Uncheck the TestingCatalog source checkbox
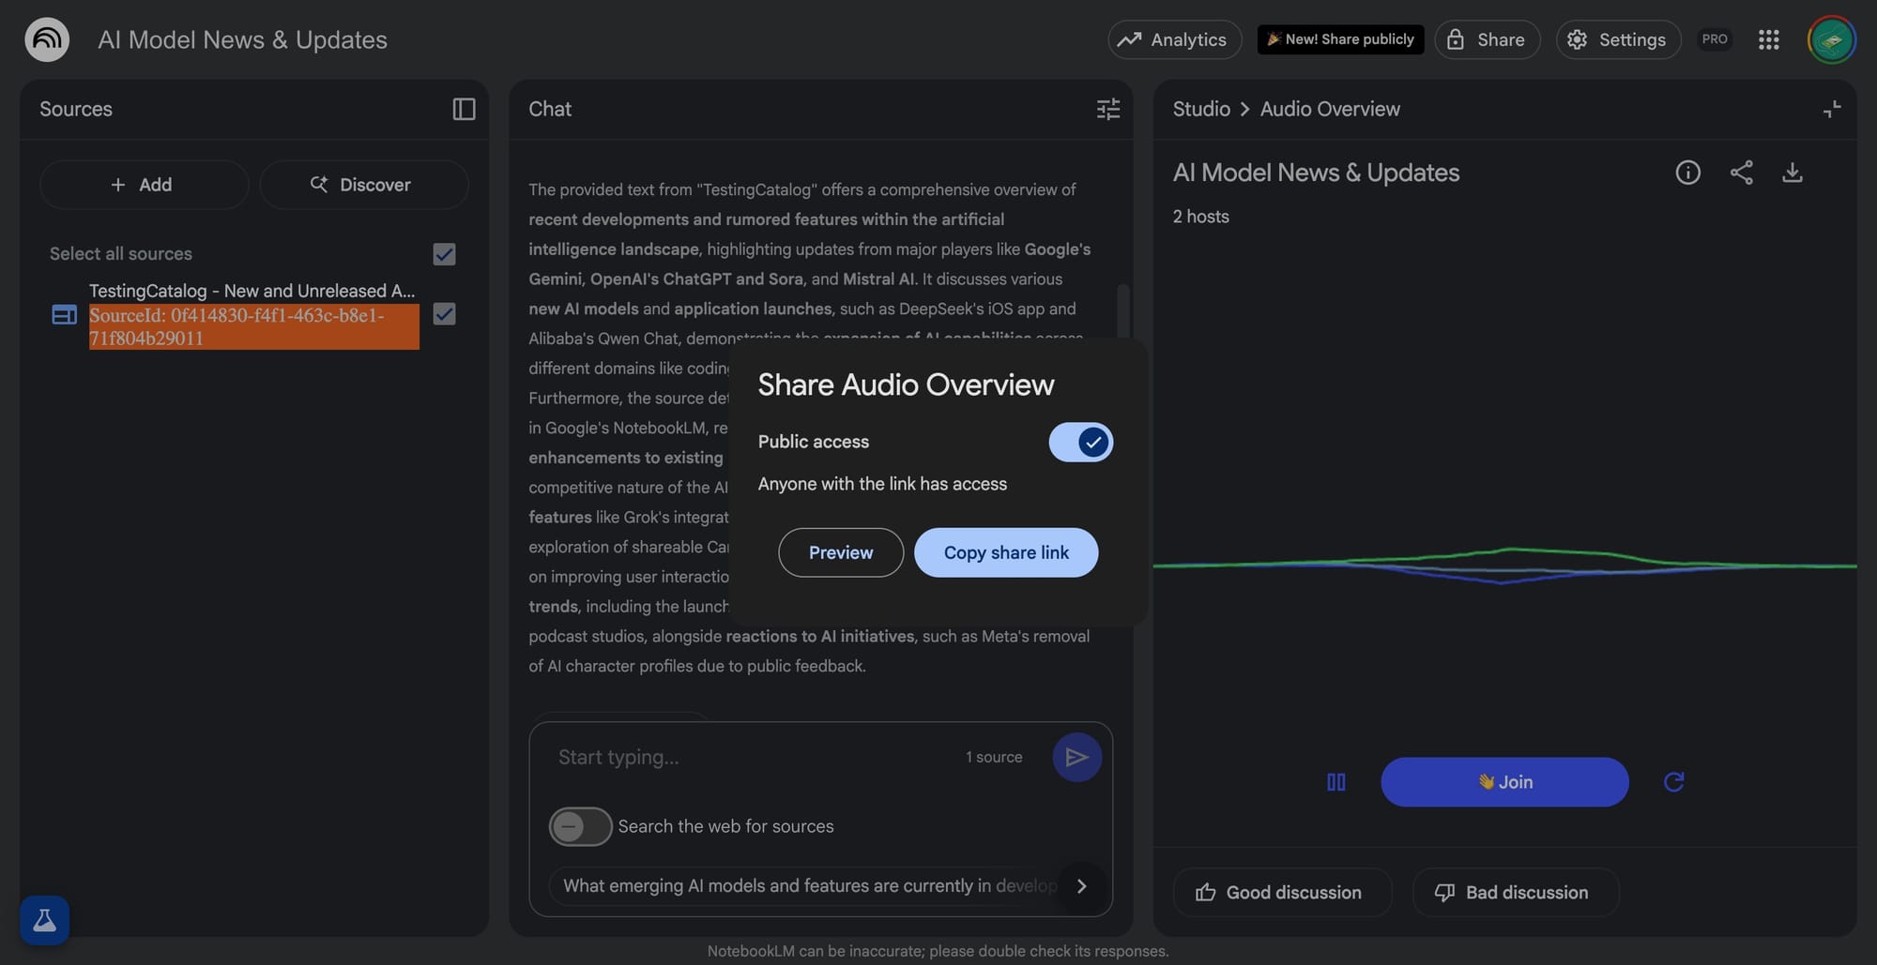Screen dimensions: 1877x965 pyautogui.click(x=444, y=314)
